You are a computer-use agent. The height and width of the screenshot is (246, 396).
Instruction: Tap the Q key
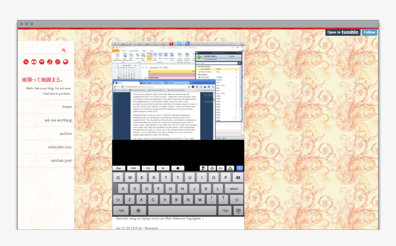[118, 177]
